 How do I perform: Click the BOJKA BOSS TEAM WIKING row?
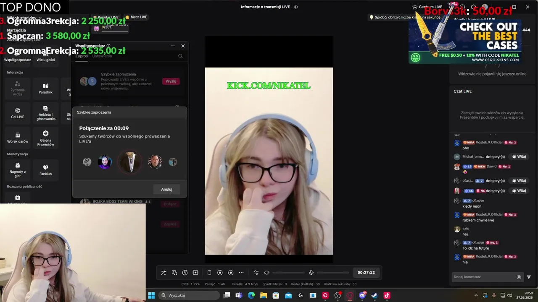pyautogui.click(x=130, y=202)
